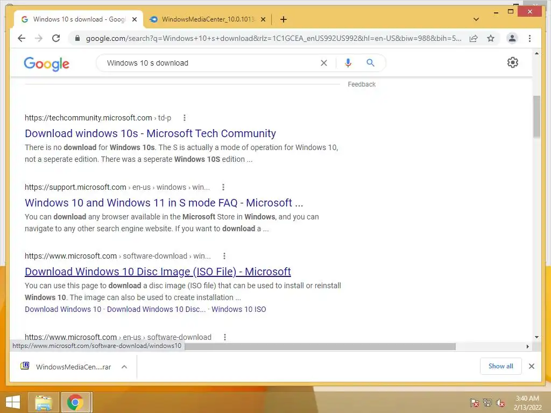Click the horizontal scrollbar thumb
This screenshot has width=551, height=413.
(x=320, y=347)
